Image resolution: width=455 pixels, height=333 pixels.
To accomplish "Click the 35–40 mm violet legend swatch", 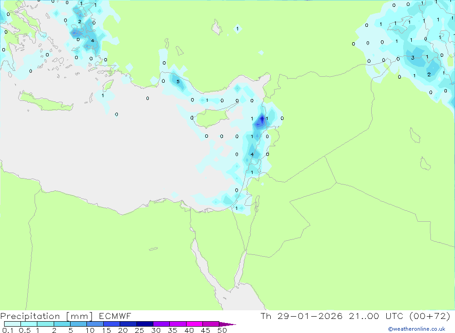I will (x=178, y=324).
